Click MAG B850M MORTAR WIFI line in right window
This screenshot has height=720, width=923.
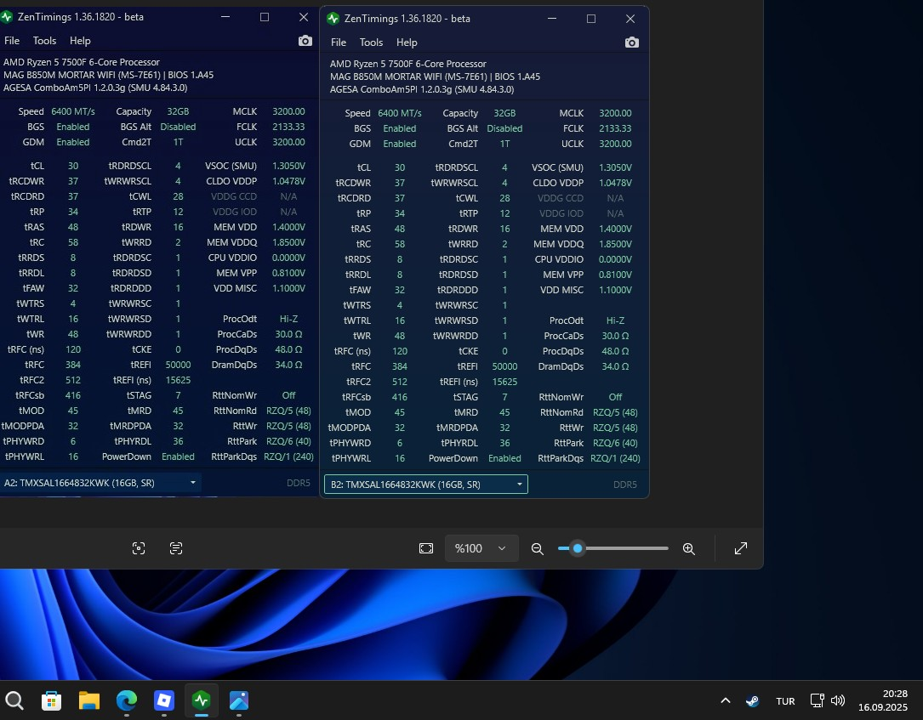click(435, 77)
